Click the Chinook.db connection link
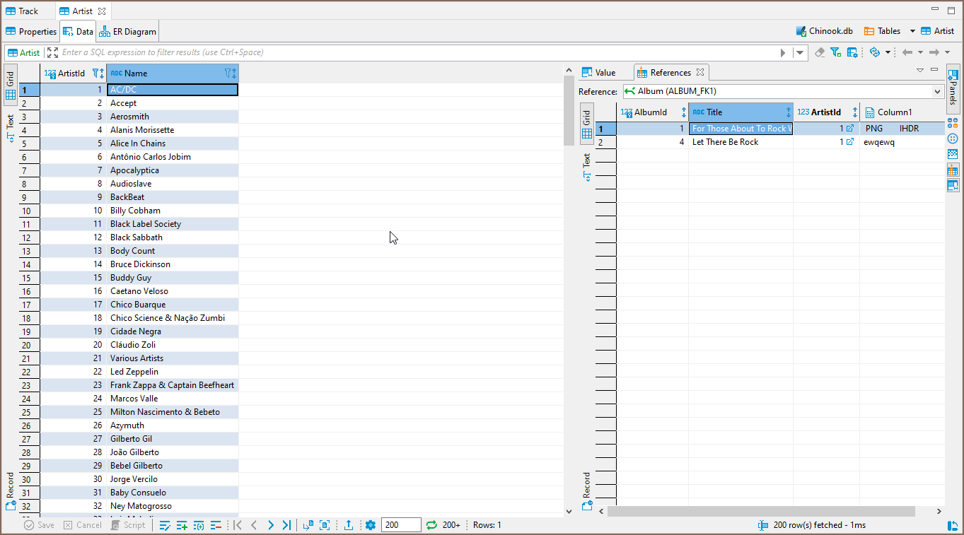 click(x=825, y=31)
